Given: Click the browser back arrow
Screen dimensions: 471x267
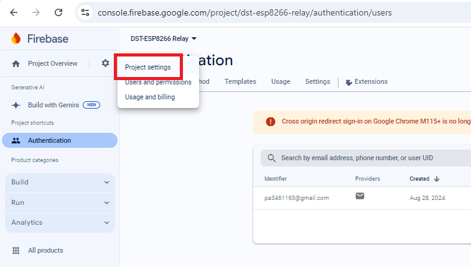Looking at the screenshot, I should 14,12.
